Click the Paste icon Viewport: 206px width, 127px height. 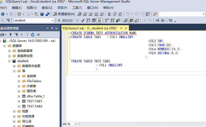point(120,14)
